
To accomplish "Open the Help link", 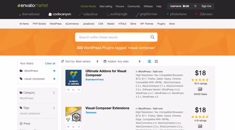I will 159,6.
